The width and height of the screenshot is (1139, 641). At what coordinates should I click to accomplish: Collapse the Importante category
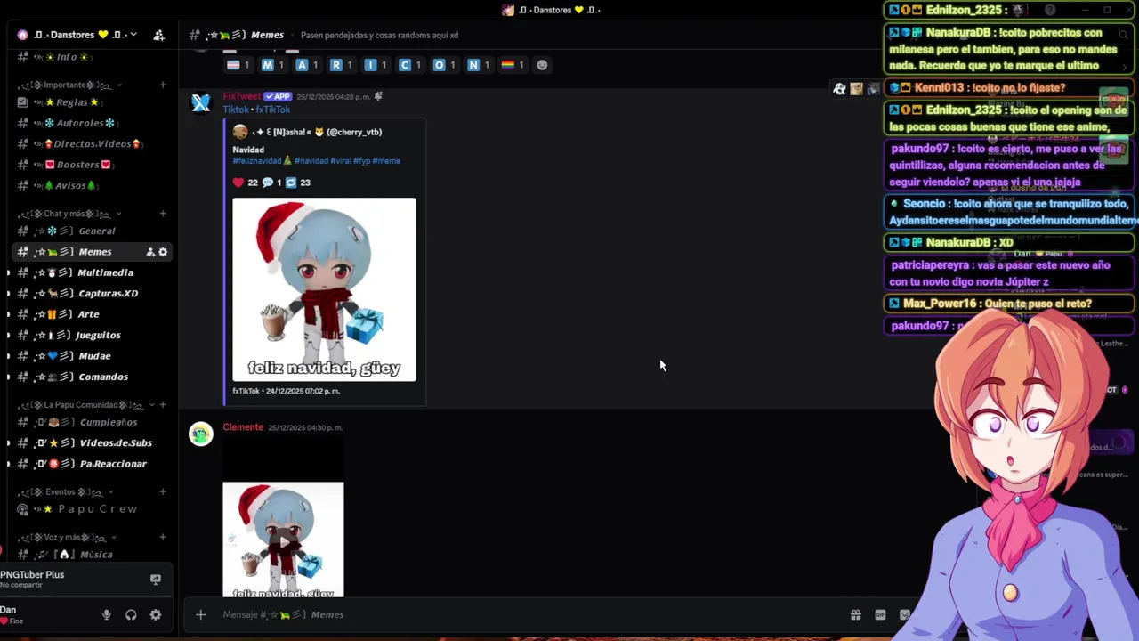(69, 85)
